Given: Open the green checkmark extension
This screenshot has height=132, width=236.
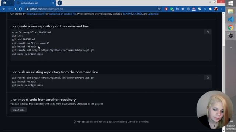Looking at the screenshot, I should [172, 9].
